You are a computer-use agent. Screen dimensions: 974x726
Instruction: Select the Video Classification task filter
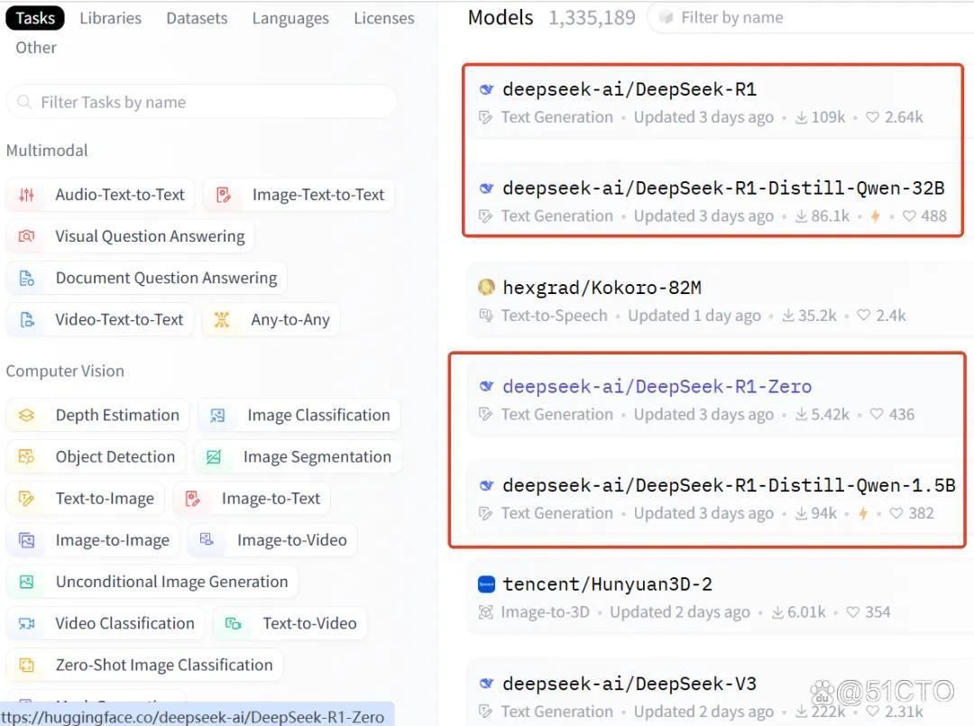(105, 623)
